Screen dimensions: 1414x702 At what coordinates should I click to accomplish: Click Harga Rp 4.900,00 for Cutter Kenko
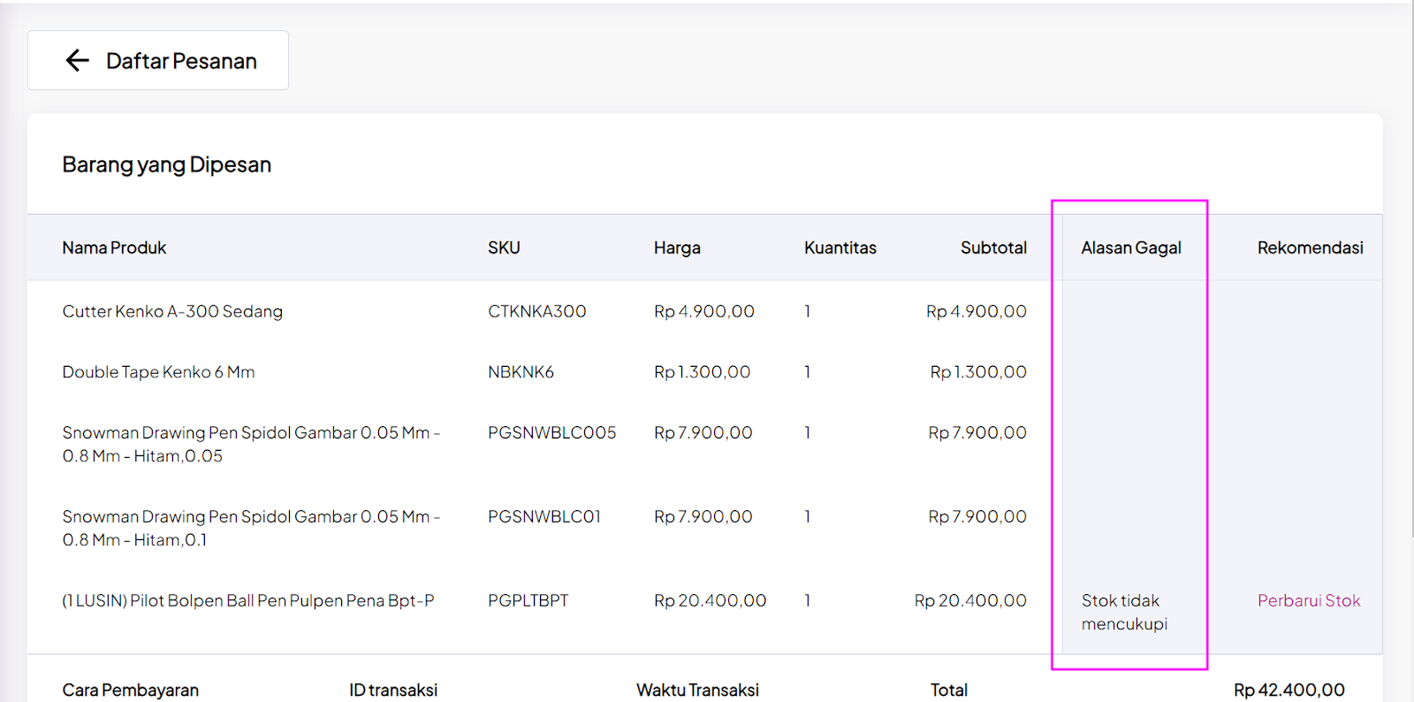click(x=704, y=311)
